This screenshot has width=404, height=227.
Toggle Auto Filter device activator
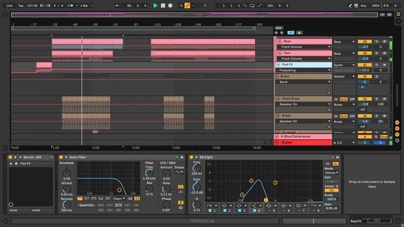(x=61, y=157)
